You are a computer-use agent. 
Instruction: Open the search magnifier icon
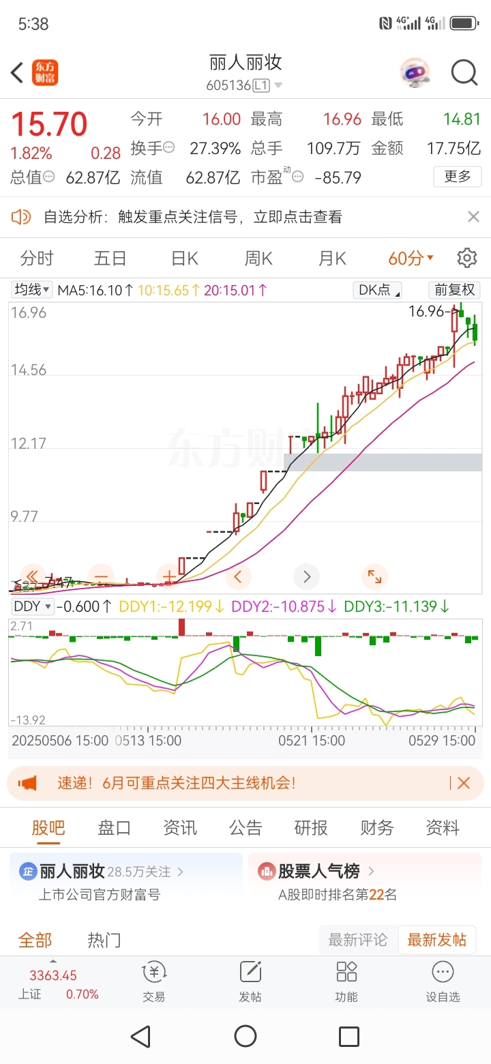pyautogui.click(x=464, y=72)
